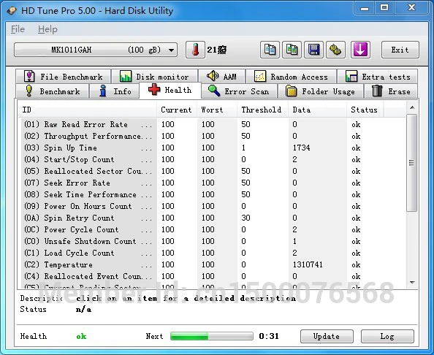
Task: Click the 0:31 countdown timer
Action: tap(269, 336)
